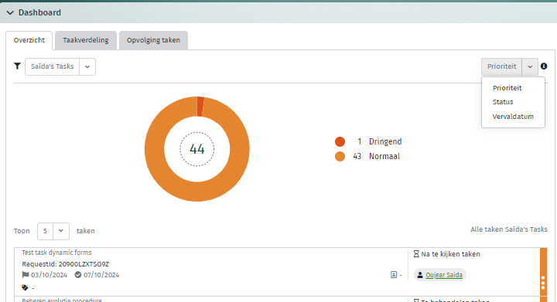Click the contact card icon in task
This screenshot has height=302, width=557.
394,275
